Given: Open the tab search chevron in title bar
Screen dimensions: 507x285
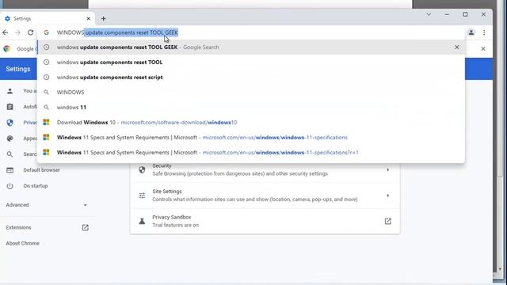Looking at the screenshot, I should (429, 14).
